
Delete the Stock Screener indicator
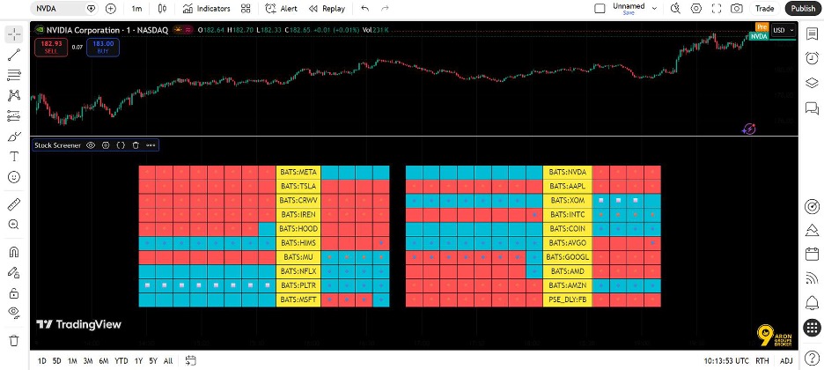click(136, 145)
